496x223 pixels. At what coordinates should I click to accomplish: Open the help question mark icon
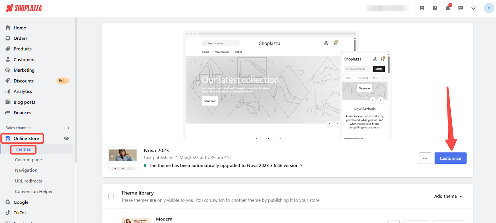click(x=435, y=8)
